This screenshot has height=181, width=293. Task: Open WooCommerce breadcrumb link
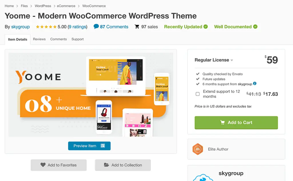(x=94, y=6)
